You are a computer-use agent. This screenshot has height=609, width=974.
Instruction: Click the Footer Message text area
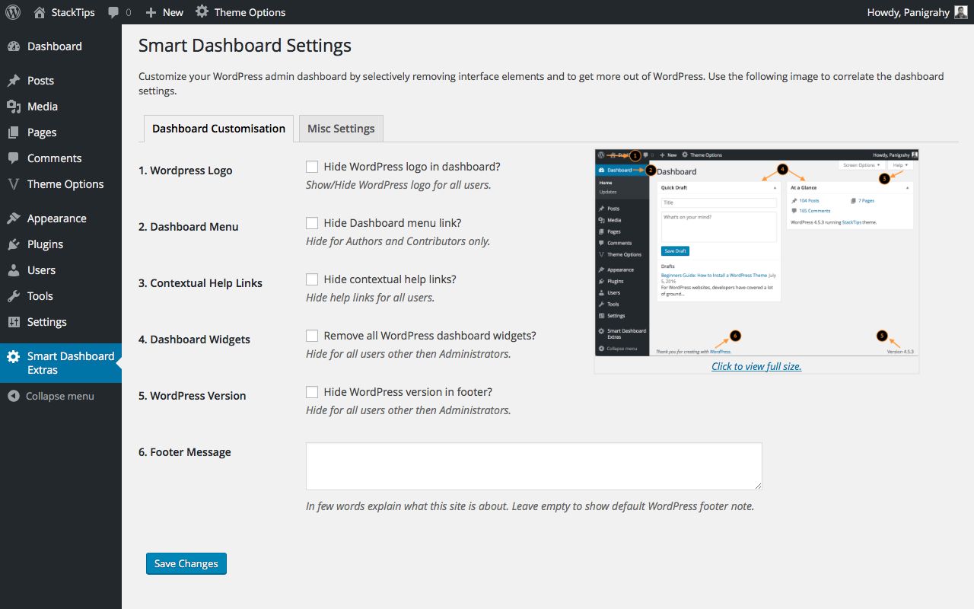point(534,466)
